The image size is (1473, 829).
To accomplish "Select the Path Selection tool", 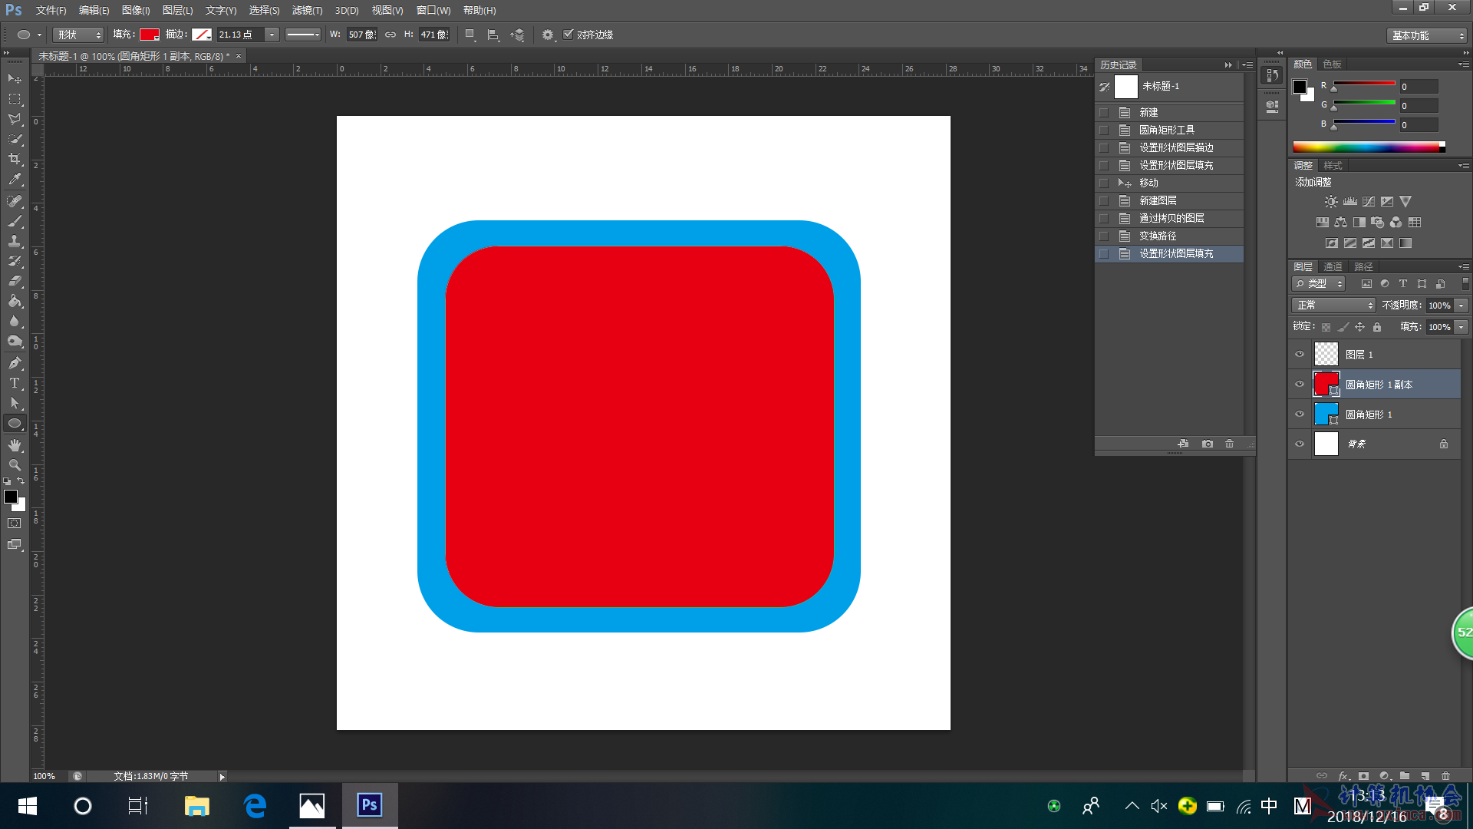I will coord(15,403).
